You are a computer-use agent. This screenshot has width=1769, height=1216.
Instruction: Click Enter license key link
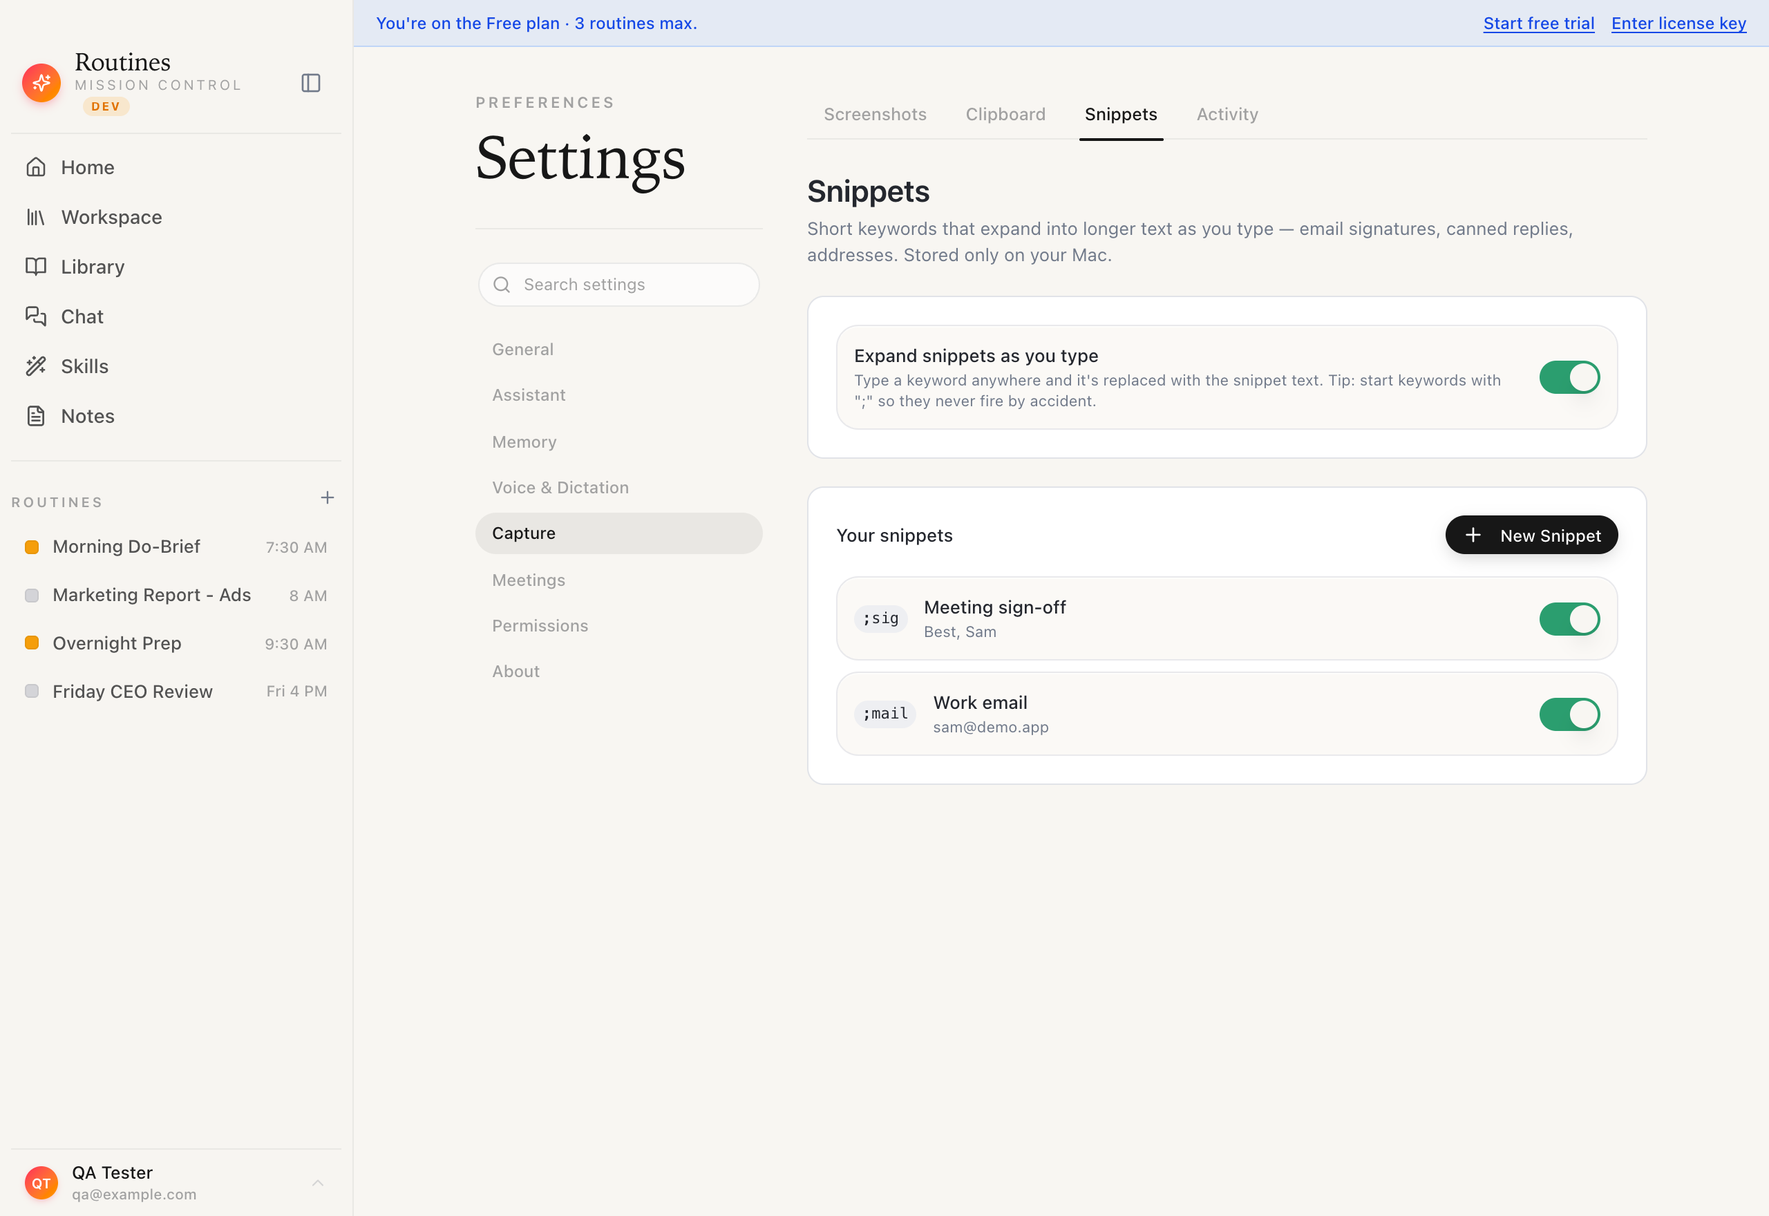(1678, 23)
